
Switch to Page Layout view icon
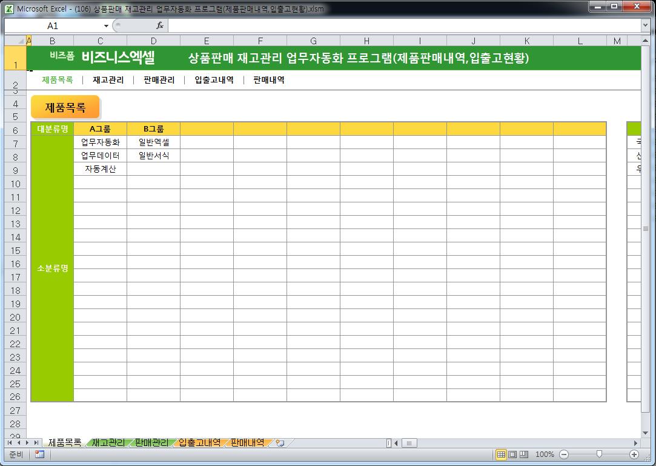(x=512, y=454)
